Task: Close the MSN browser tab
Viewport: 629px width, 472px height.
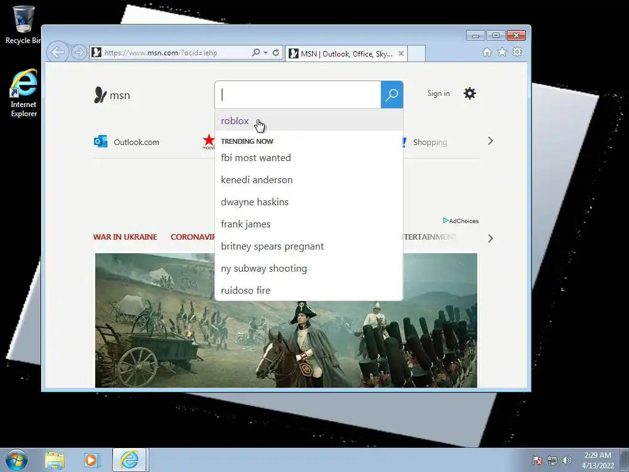Action: pyautogui.click(x=400, y=54)
